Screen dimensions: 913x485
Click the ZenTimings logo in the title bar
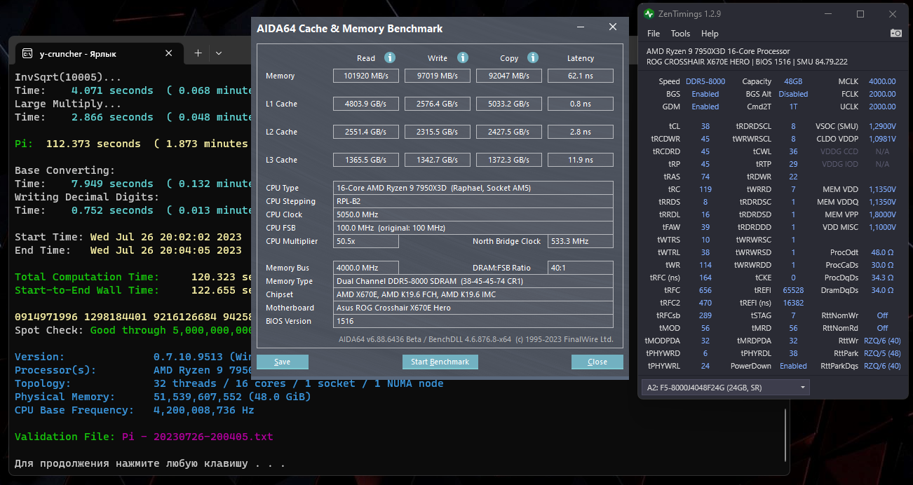click(649, 14)
